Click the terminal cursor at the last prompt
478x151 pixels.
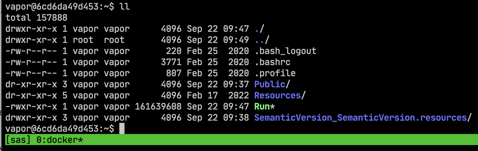(x=122, y=129)
